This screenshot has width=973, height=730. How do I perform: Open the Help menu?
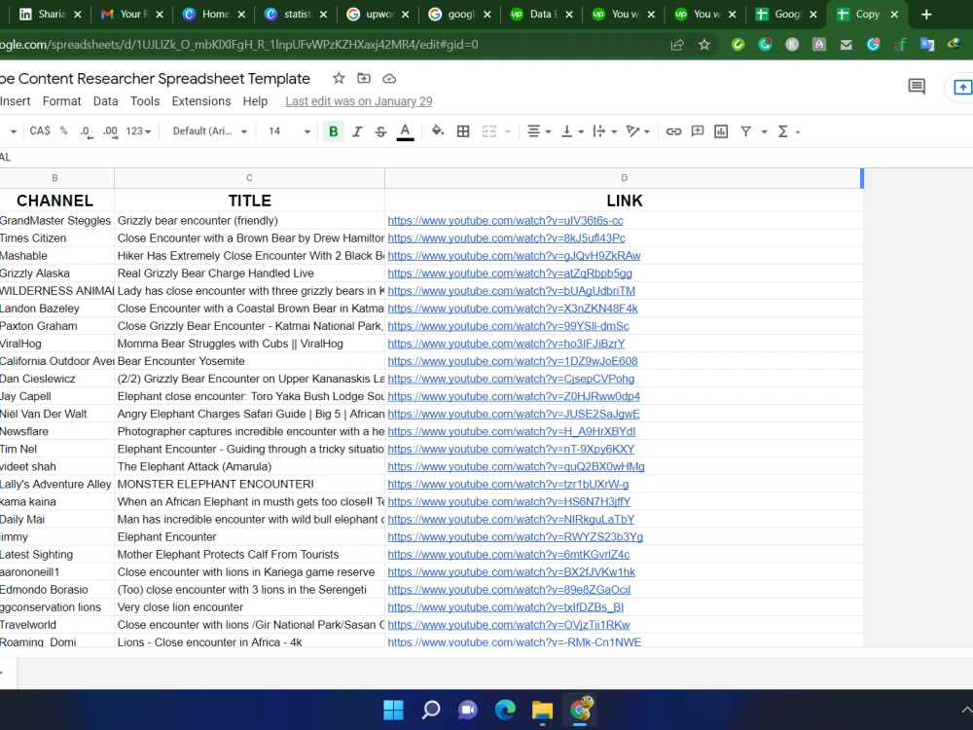pos(255,101)
